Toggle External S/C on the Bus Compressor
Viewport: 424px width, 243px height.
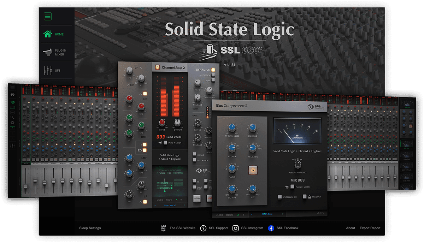click(x=280, y=197)
